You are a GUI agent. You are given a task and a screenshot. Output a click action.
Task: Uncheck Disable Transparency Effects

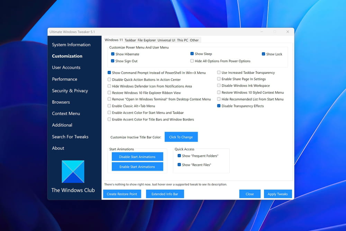point(219,106)
